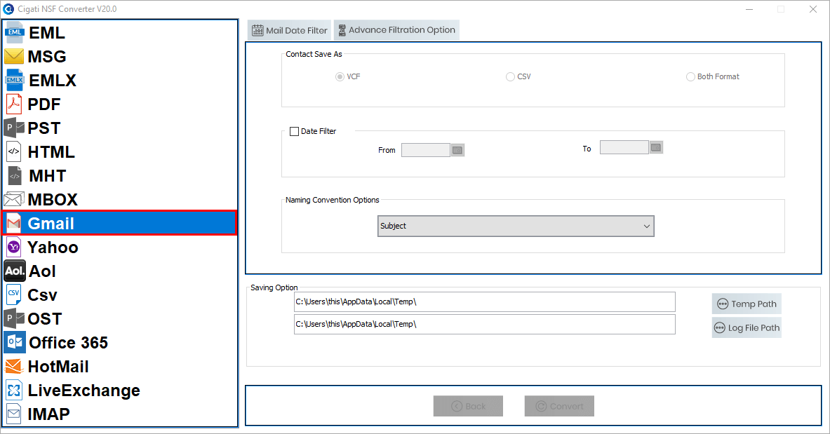This screenshot has height=434, width=830.
Task: Select Aol text in format list
Action: (42, 271)
